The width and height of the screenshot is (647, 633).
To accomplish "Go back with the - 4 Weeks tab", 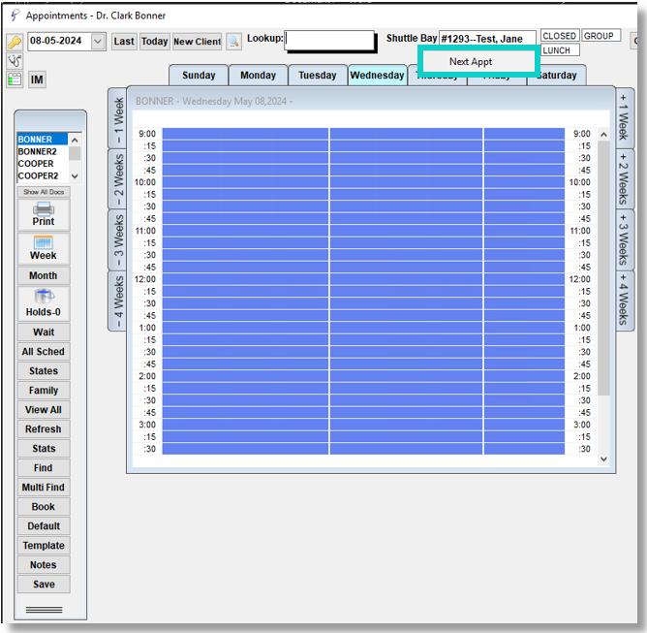I will pyautogui.click(x=118, y=301).
